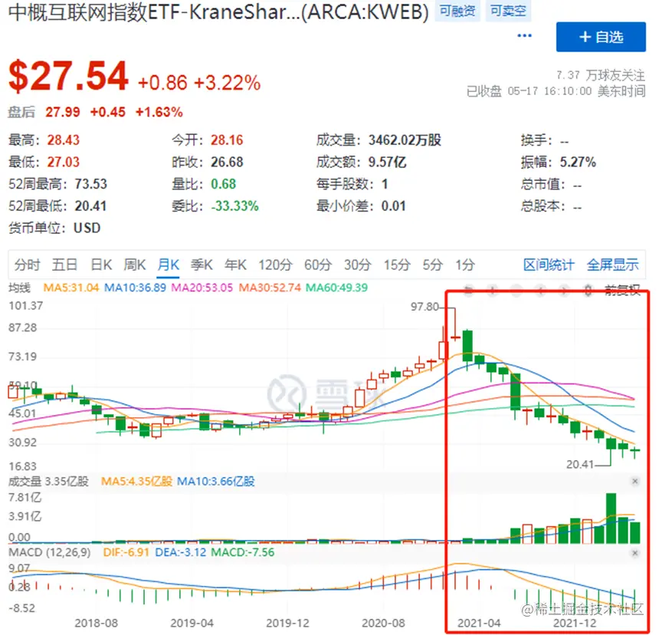This screenshot has height=635, width=662.
Task: Click the MA5:31.04 moving average label
Action: click(71, 288)
